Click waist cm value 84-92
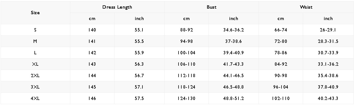The width and height of the screenshot is (354, 105). coord(281,64)
